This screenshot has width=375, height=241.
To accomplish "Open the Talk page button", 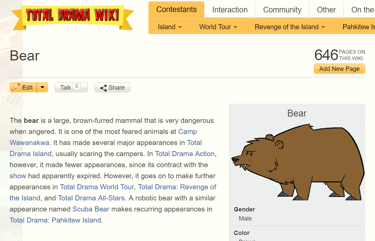I will click(71, 87).
